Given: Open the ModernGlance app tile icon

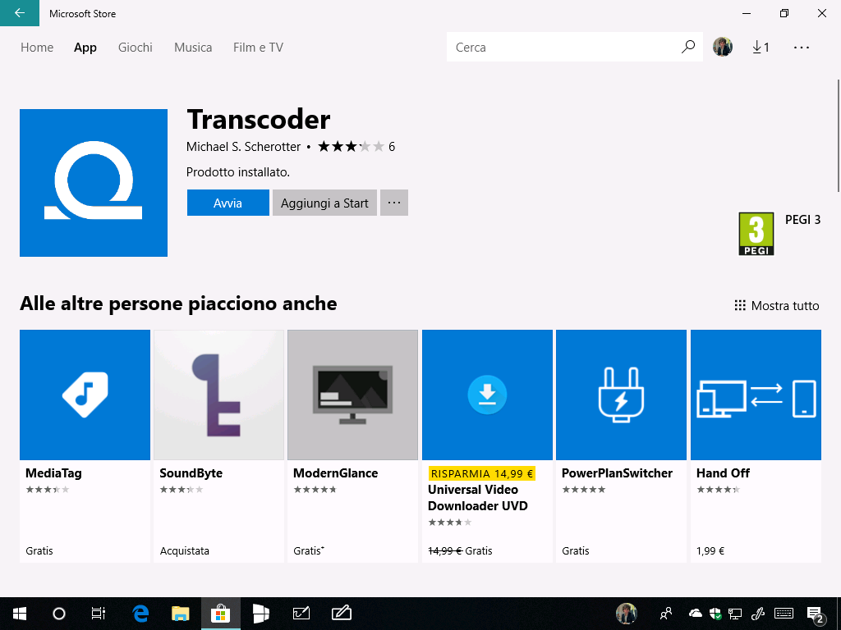Looking at the screenshot, I should [353, 395].
